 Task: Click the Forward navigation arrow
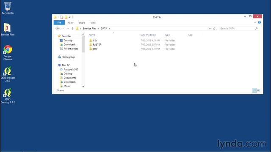(63, 28)
